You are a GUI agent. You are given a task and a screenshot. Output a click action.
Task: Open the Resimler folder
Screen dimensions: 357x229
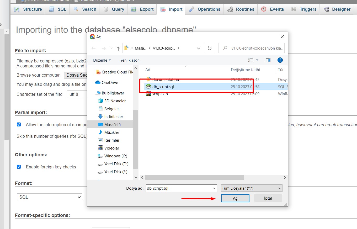(109, 140)
